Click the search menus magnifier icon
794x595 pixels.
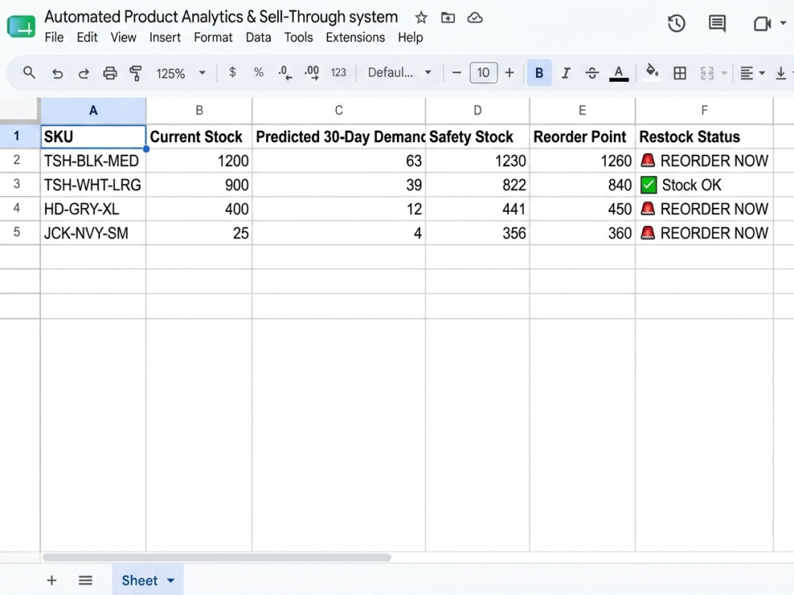[x=29, y=73]
